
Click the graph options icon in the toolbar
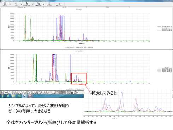tap(27, 4)
